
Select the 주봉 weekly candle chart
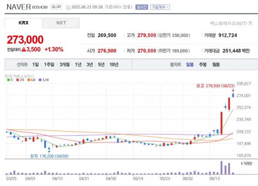pos(203,65)
